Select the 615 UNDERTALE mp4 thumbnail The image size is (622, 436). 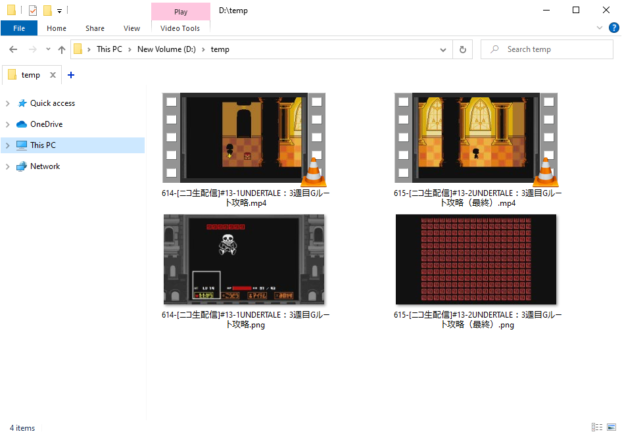click(476, 137)
